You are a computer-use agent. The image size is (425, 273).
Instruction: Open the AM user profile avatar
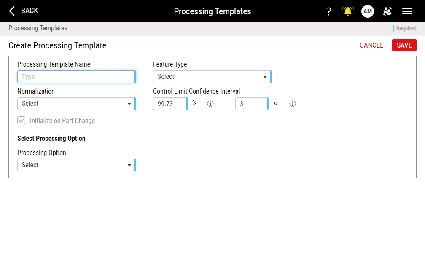368,11
